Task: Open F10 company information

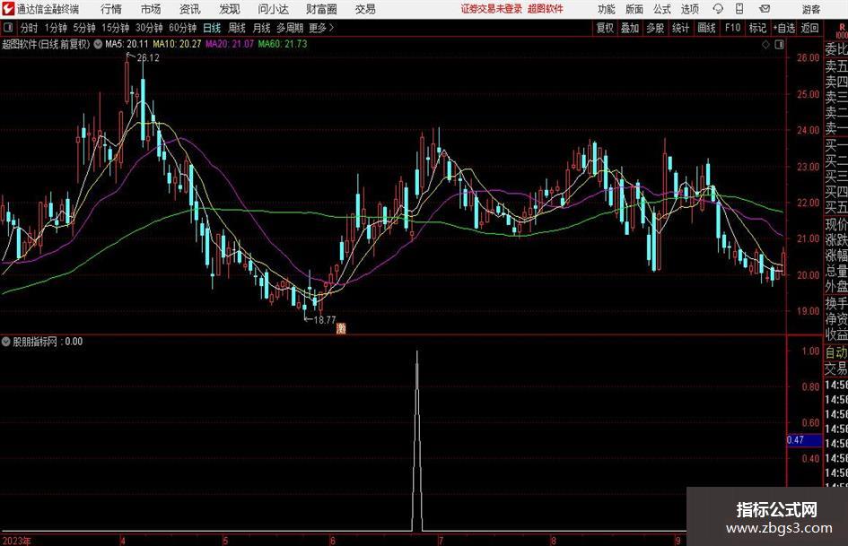Action: pyautogui.click(x=733, y=28)
